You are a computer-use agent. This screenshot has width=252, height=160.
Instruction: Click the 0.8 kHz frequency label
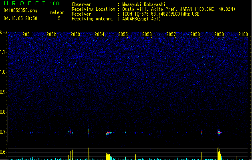pos(3,112)
